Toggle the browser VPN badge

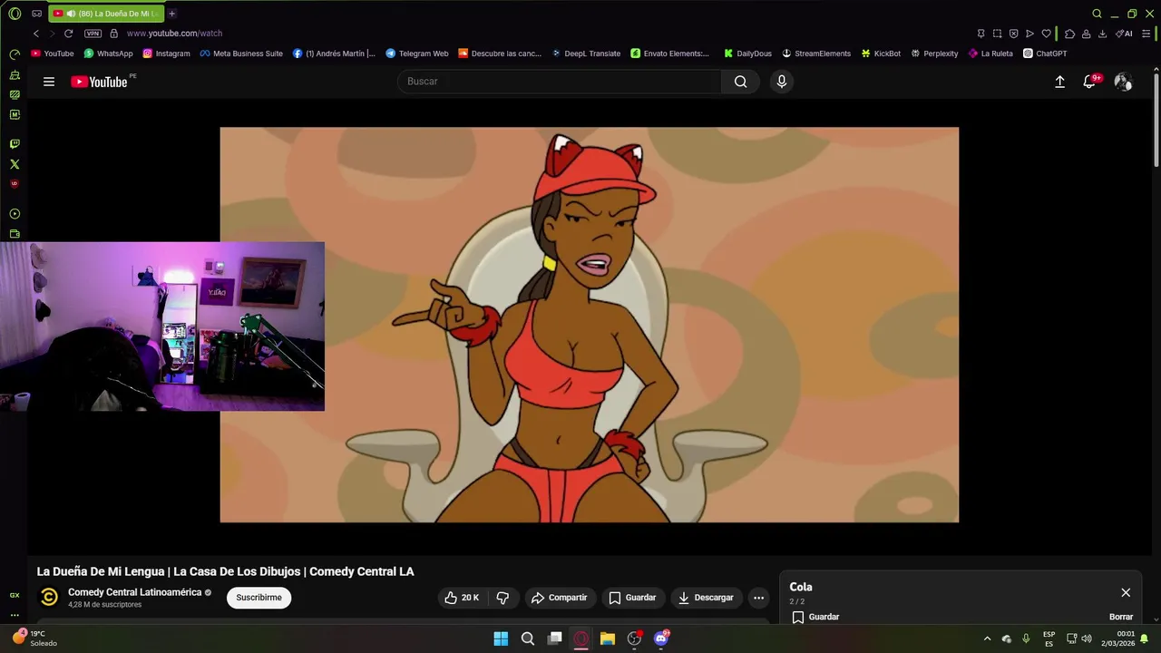[93, 34]
